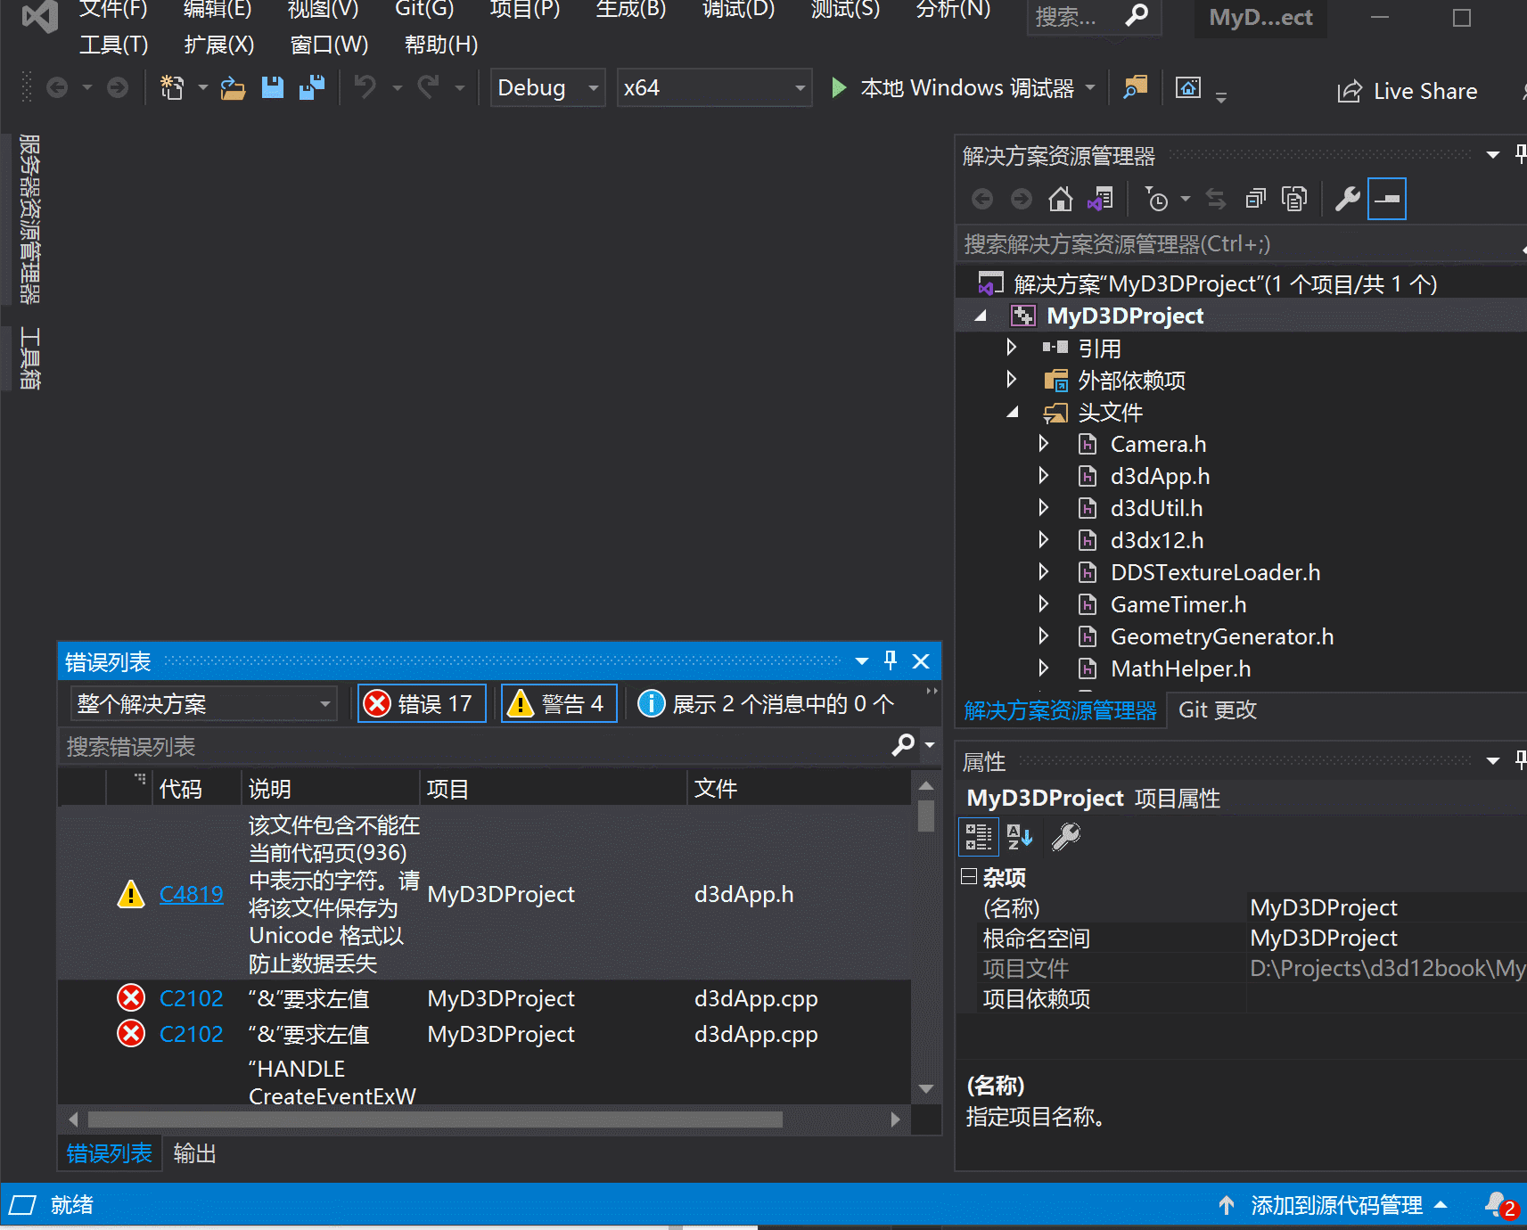Toggle the 错误 17 filter in Error List
The width and height of the screenshot is (1527, 1230).
point(421,702)
